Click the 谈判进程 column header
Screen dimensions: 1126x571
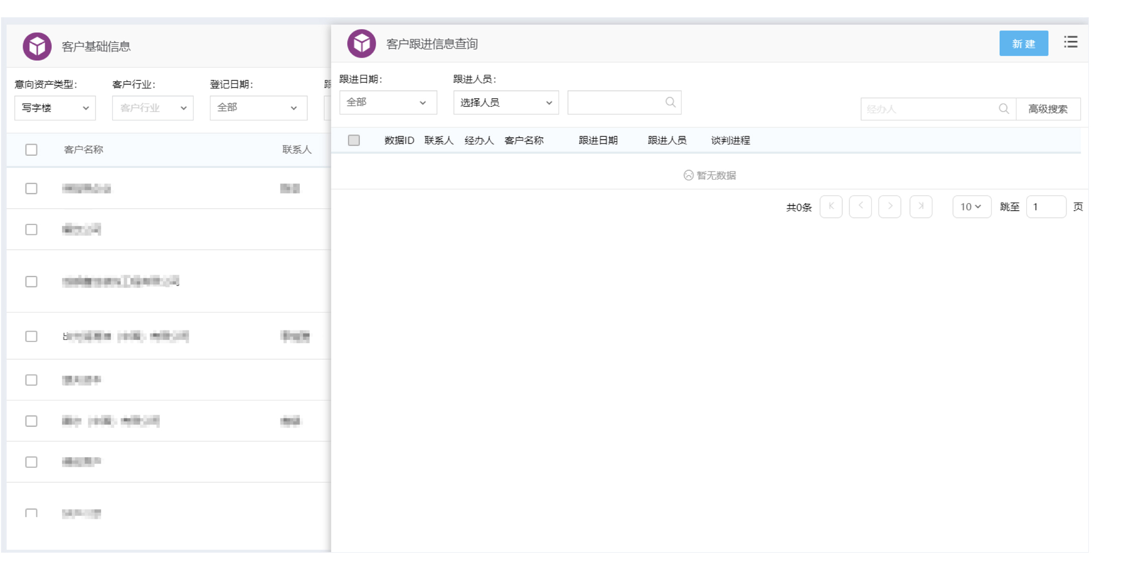pyautogui.click(x=730, y=140)
